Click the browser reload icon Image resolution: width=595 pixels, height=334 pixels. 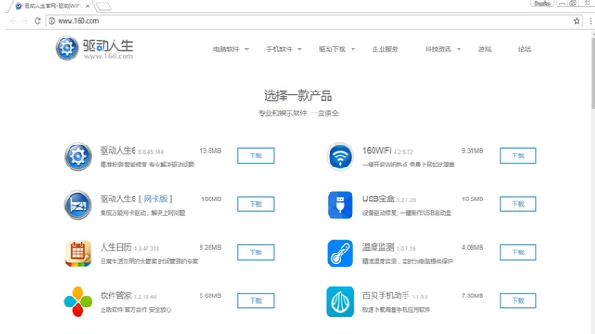(x=38, y=21)
